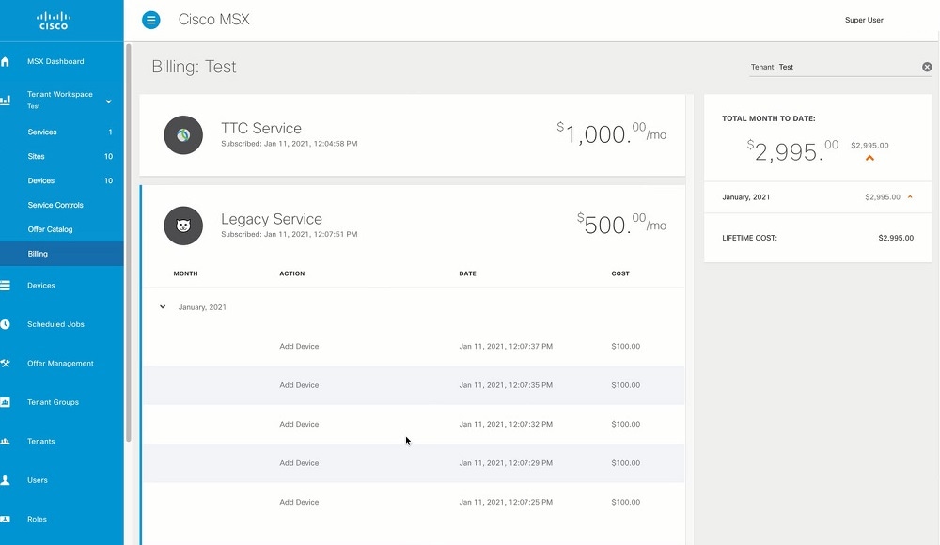Click the Cisco logo

click(54, 21)
